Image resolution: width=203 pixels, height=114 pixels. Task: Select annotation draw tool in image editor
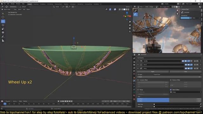click(x=135, y=14)
